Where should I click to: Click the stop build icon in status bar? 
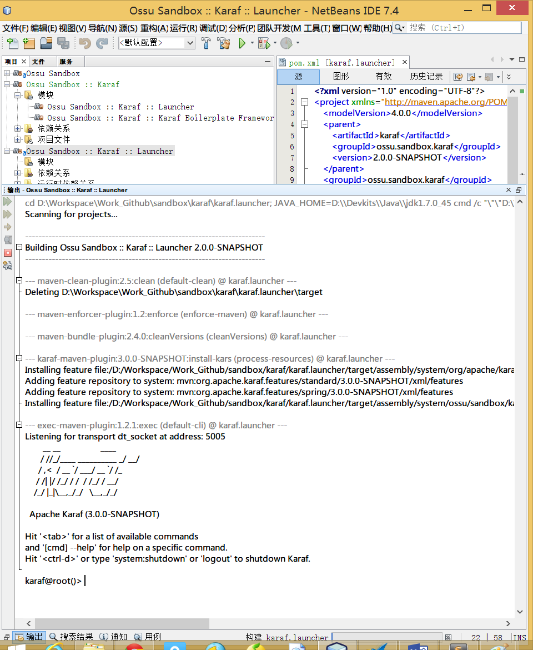pyautogui.click(x=448, y=637)
